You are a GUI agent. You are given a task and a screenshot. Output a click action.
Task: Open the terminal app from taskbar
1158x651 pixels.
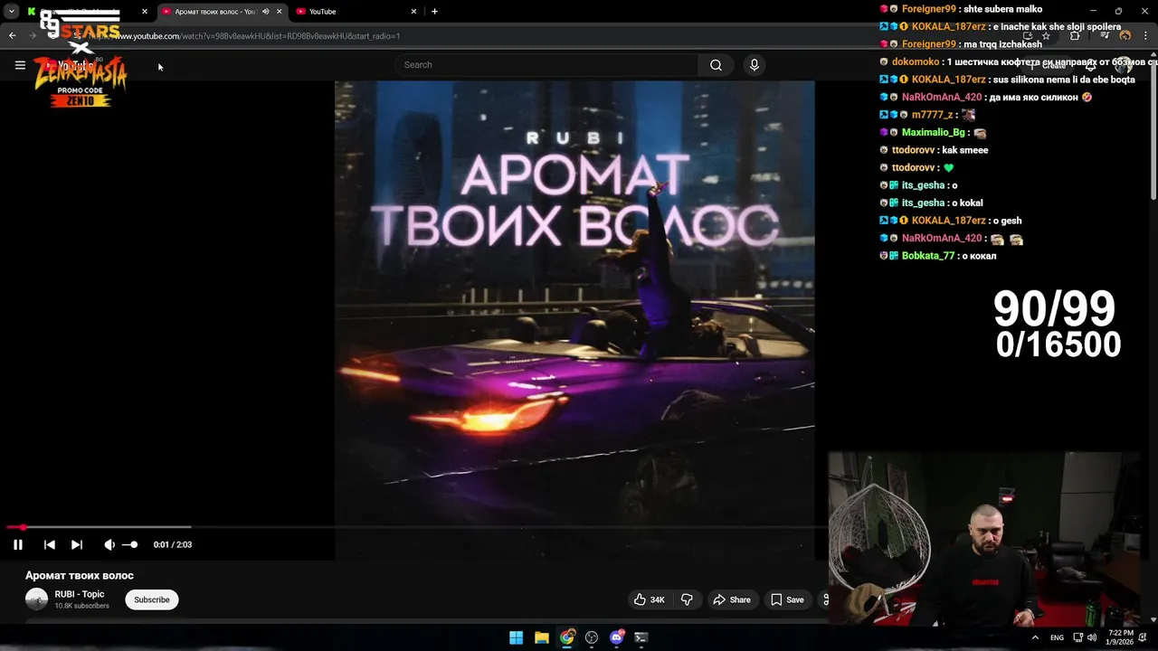pos(641,637)
